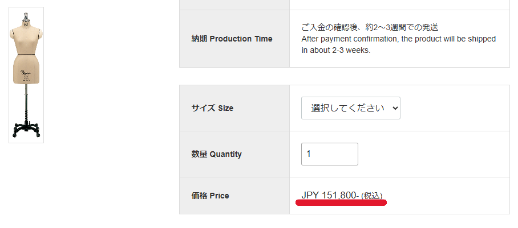The image size is (518, 228).
Task: Open the サイズ Size selection dropdown
Action: click(350, 108)
